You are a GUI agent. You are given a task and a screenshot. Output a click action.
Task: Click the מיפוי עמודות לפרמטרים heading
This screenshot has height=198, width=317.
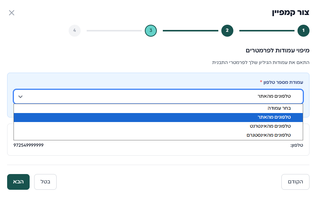(277, 51)
